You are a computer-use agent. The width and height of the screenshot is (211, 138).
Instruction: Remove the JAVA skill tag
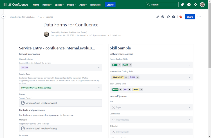pyautogui.click(x=130, y=65)
